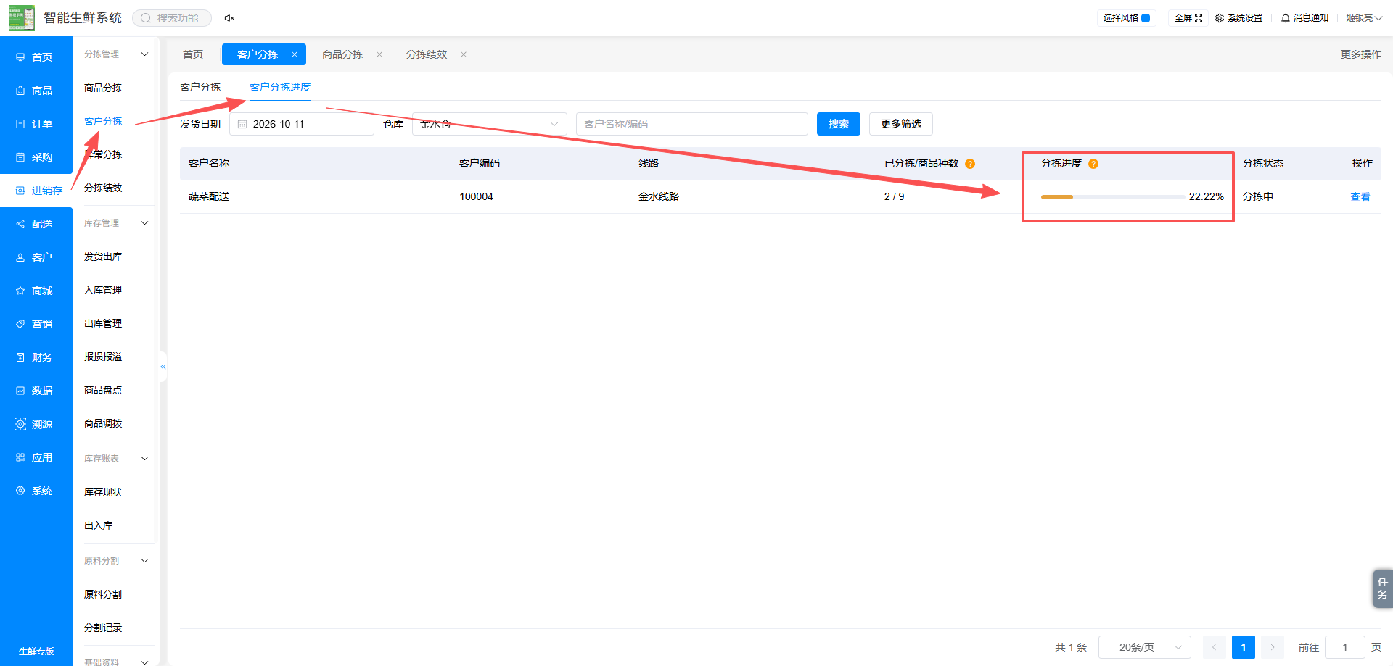
Task: Open 更多筛选 filter options
Action: [901, 124]
